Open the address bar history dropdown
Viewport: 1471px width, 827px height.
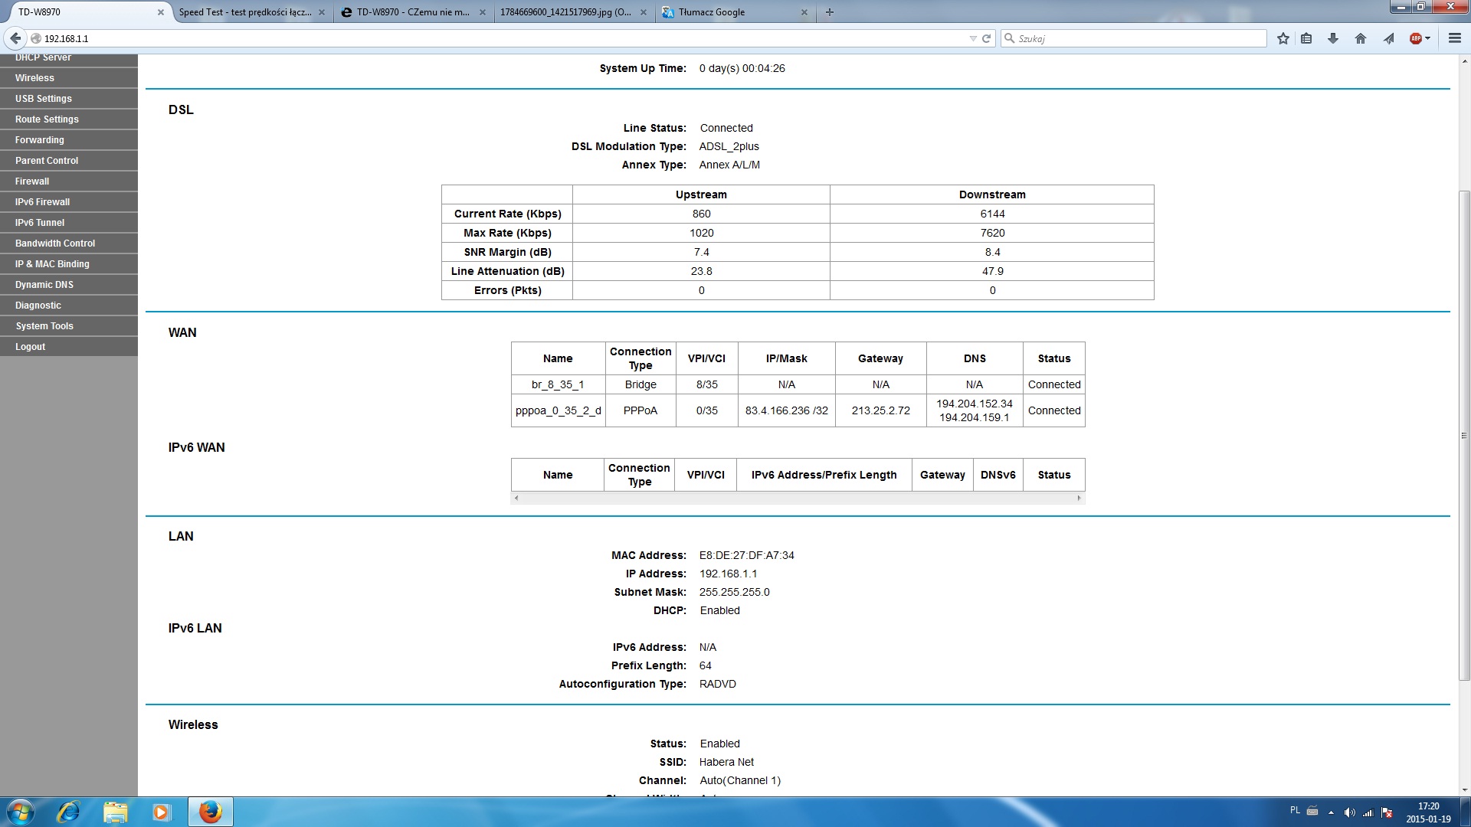click(x=973, y=38)
